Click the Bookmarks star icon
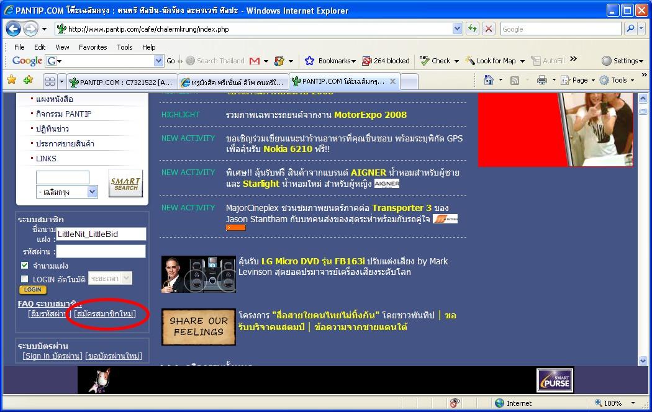Viewport: 652px width, 412px height. pyautogui.click(x=309, y=61)
